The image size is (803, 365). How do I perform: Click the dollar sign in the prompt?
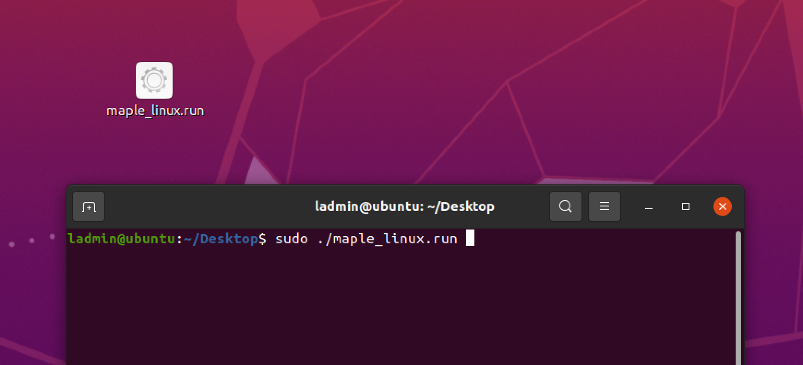262,239
